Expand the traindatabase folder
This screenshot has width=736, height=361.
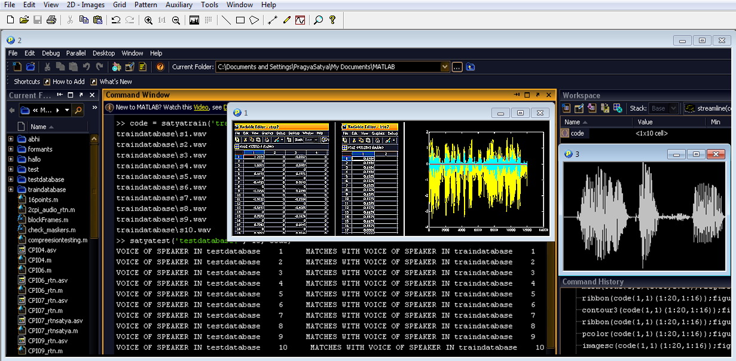click(11, 190)
